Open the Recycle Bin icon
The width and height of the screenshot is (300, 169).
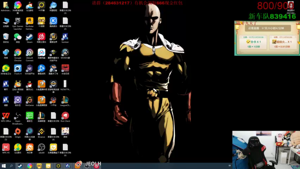coord(6,38)
